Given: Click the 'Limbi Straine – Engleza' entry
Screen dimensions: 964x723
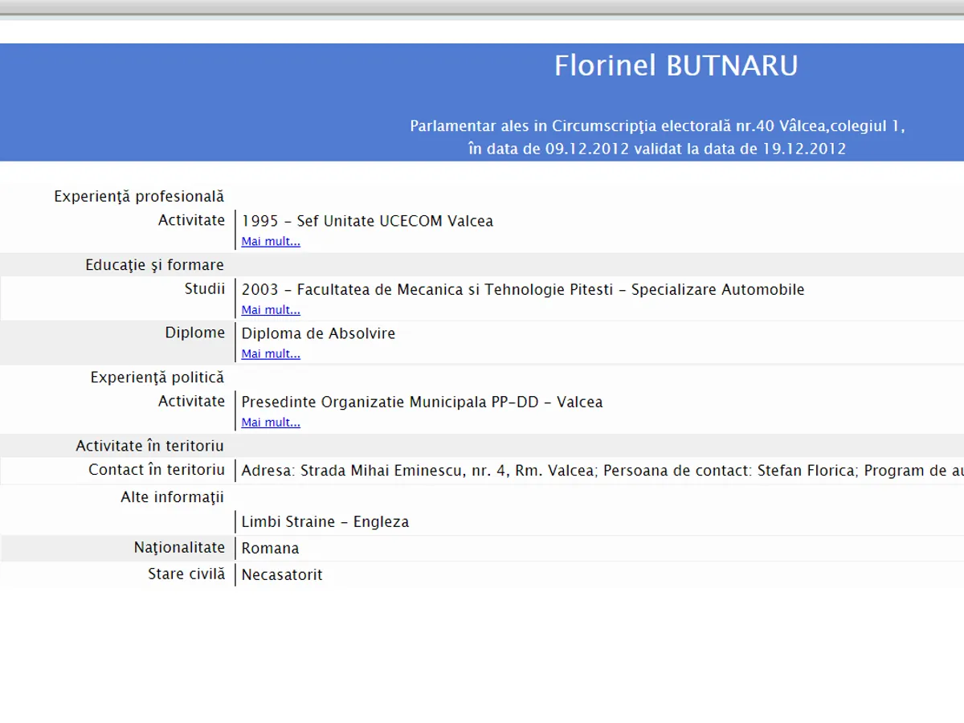Looking at the screenshot, I should (325, 522).
